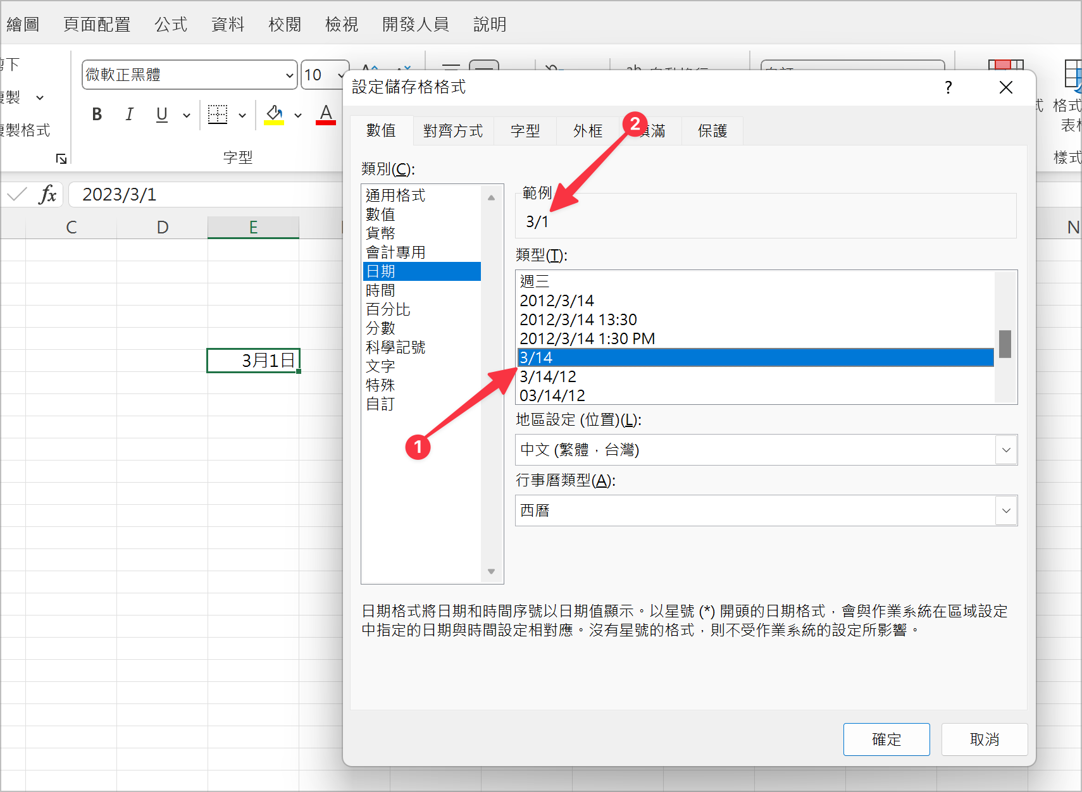Toggle italic formatting
1082x792 pixels.
pos(129,114)
